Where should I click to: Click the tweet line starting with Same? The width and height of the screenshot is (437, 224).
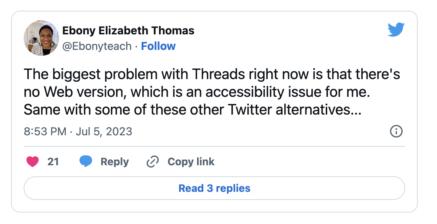coord(192,110)
